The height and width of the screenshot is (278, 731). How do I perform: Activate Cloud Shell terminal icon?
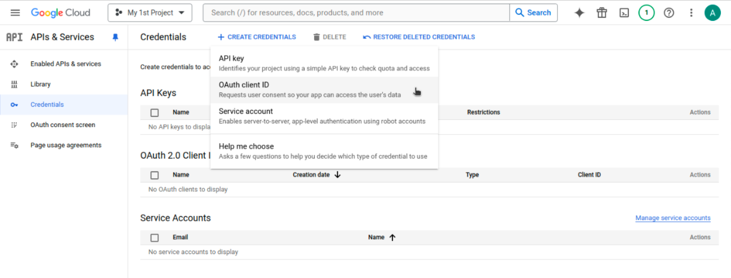(624, 13)
